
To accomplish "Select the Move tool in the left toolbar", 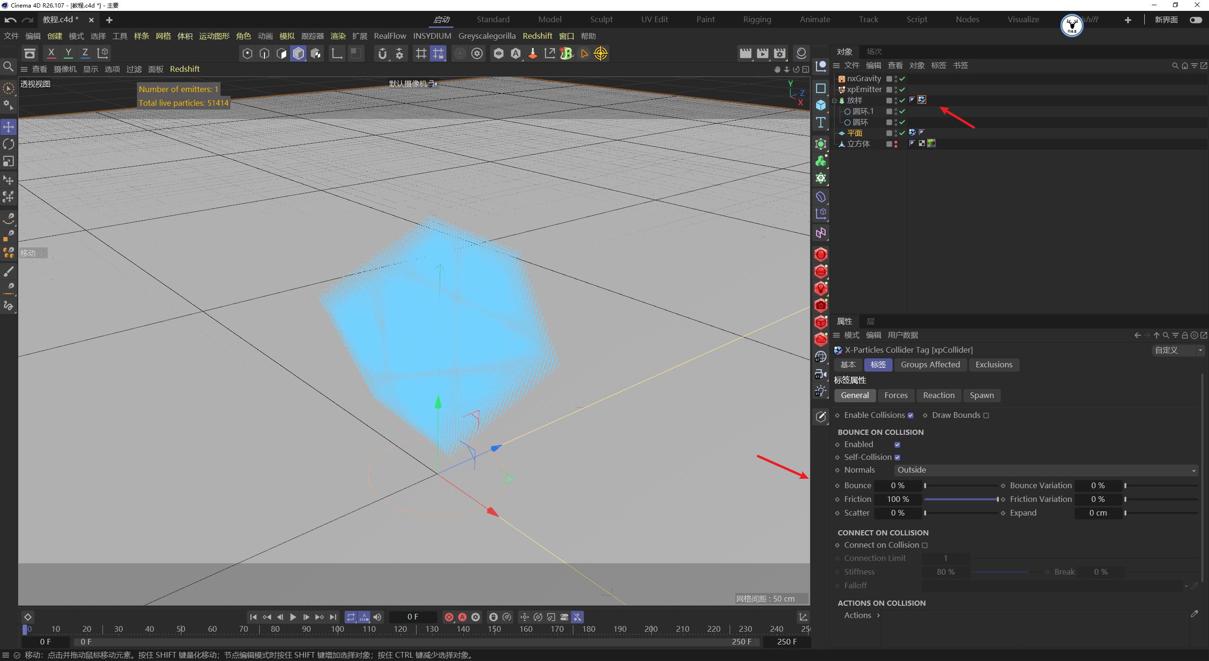I will tap(8, 127).
